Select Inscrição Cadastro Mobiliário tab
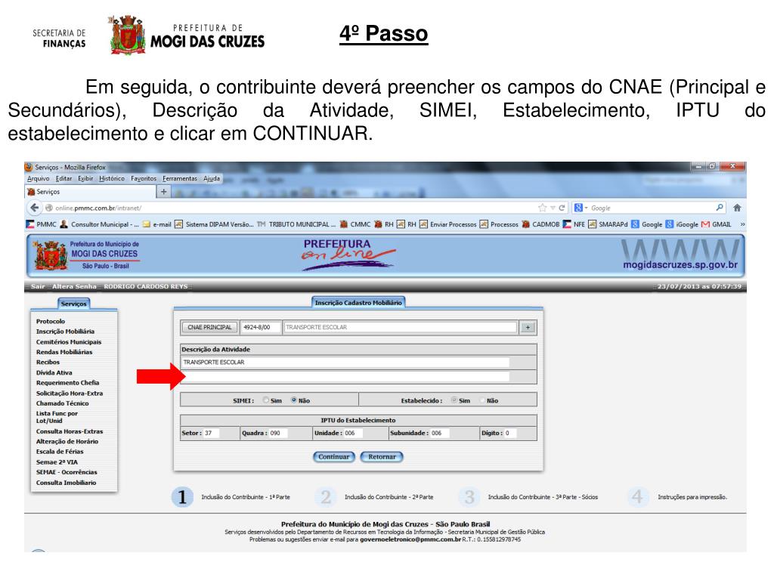This screenshot has height=580, width=774. click(358, 302)
